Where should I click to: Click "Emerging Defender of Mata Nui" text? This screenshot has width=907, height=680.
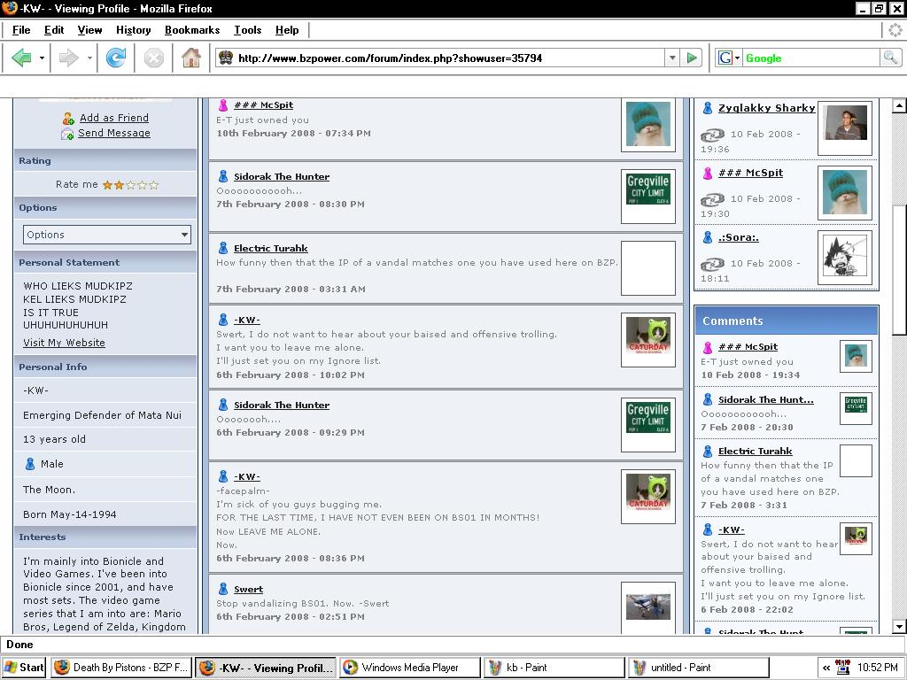tap(102, 415)
